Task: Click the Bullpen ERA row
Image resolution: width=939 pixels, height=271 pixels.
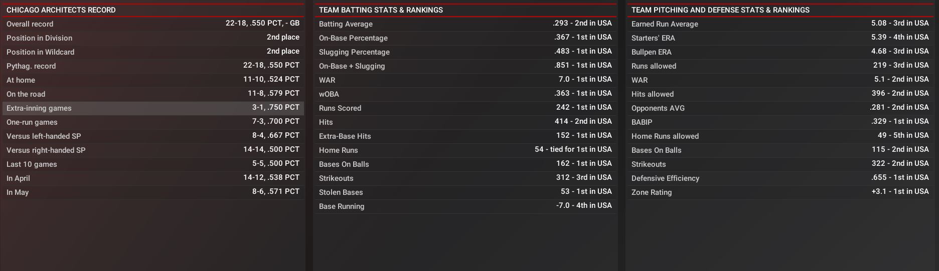Action: pos(779,52)
